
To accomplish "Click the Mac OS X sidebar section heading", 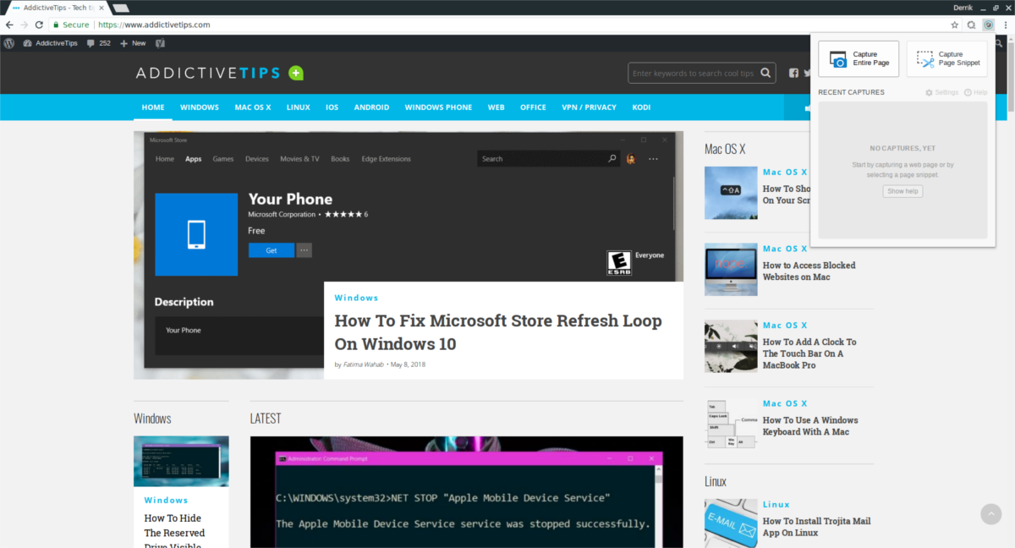I will (x=725, y=149).
